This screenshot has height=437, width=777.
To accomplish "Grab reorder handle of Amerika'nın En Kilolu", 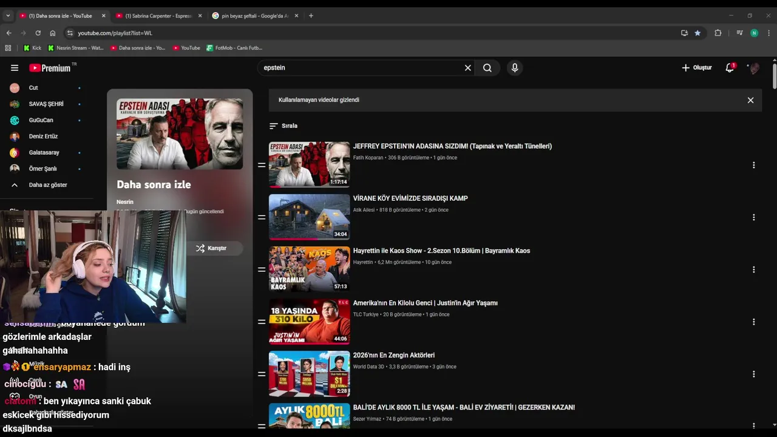I will tap(262, 322).
